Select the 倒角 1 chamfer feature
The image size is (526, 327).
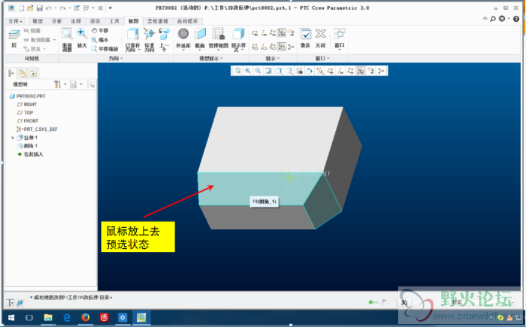point(27,146)
